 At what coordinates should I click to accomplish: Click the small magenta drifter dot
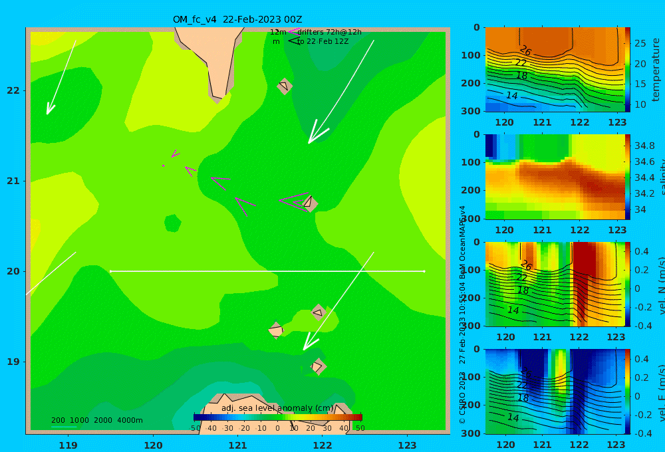tap(164, 166)
